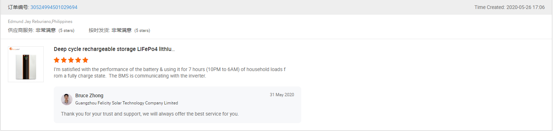This screenshot has height=131, width=553.
Task: Click the fifth orange rating star
Action: point(85,60)
